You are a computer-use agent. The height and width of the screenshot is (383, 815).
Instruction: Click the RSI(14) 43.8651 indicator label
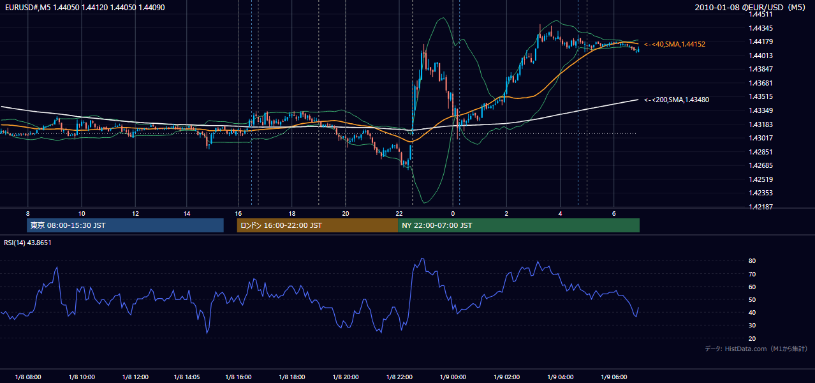[27, 243]
